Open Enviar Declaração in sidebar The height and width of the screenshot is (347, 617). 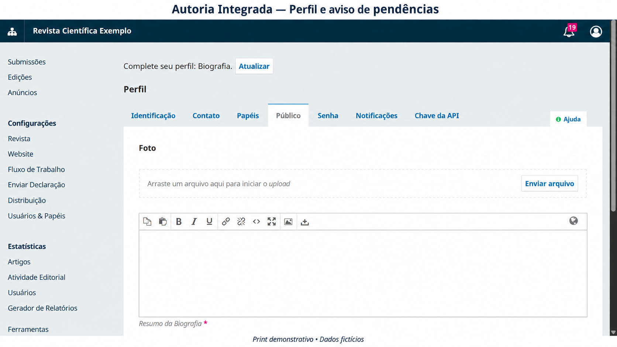click(x=37, y=185)
